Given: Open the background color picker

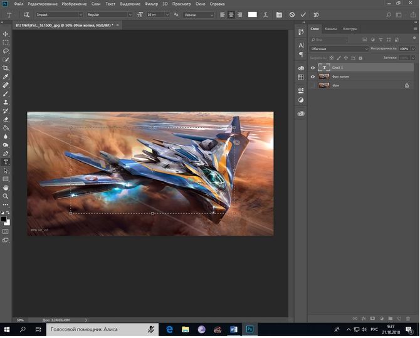Looking at the screenshot, I should [x=8, y=223].
